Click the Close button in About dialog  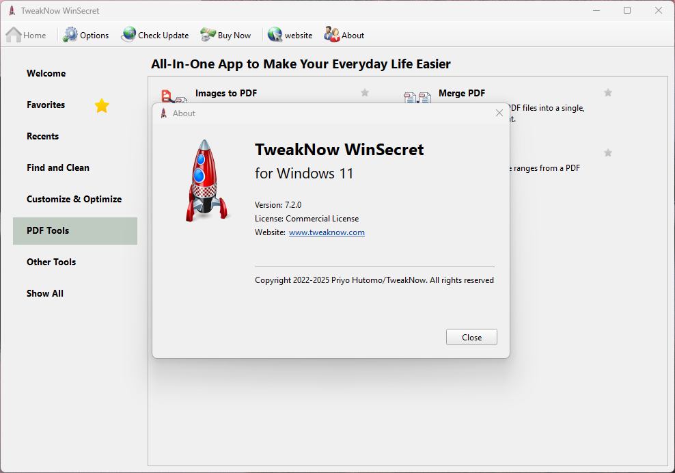(x=471, y=337)
